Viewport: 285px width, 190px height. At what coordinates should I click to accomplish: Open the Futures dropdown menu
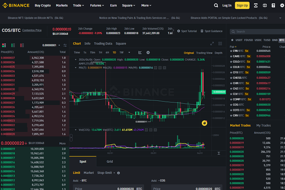click(97, 5)
